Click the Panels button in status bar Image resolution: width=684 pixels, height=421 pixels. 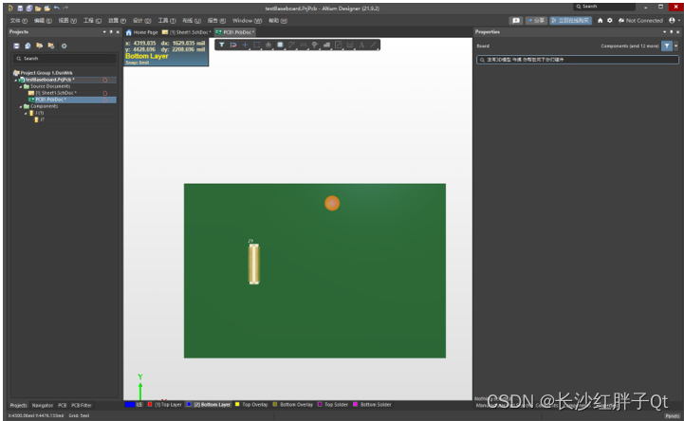[x=671, y=415]
